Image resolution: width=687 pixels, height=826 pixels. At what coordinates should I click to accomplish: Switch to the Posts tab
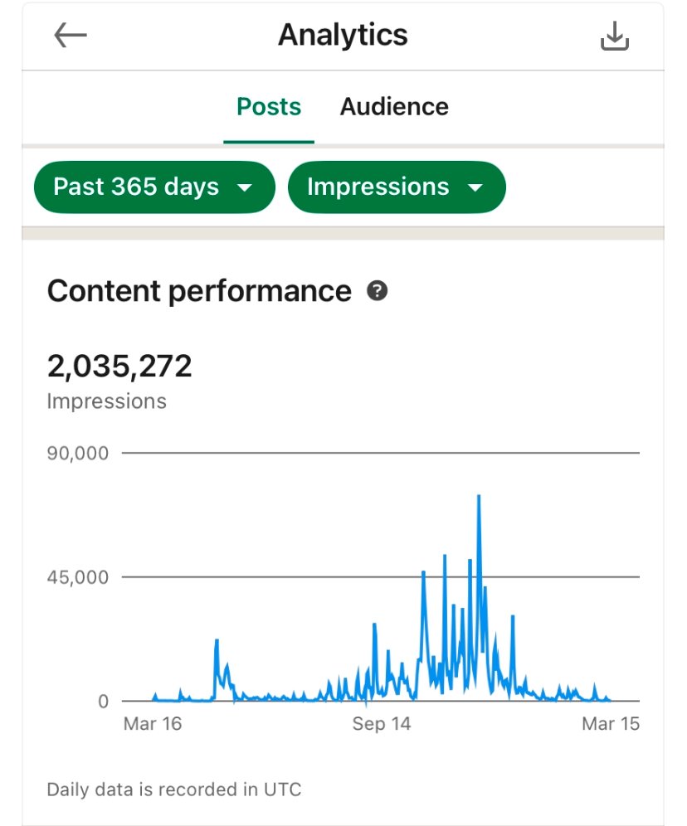coord(269,107)
